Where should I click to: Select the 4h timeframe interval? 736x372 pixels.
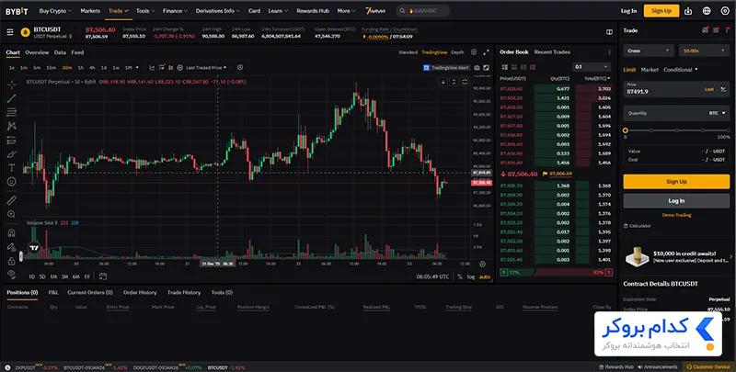click(x=93, y=67)
